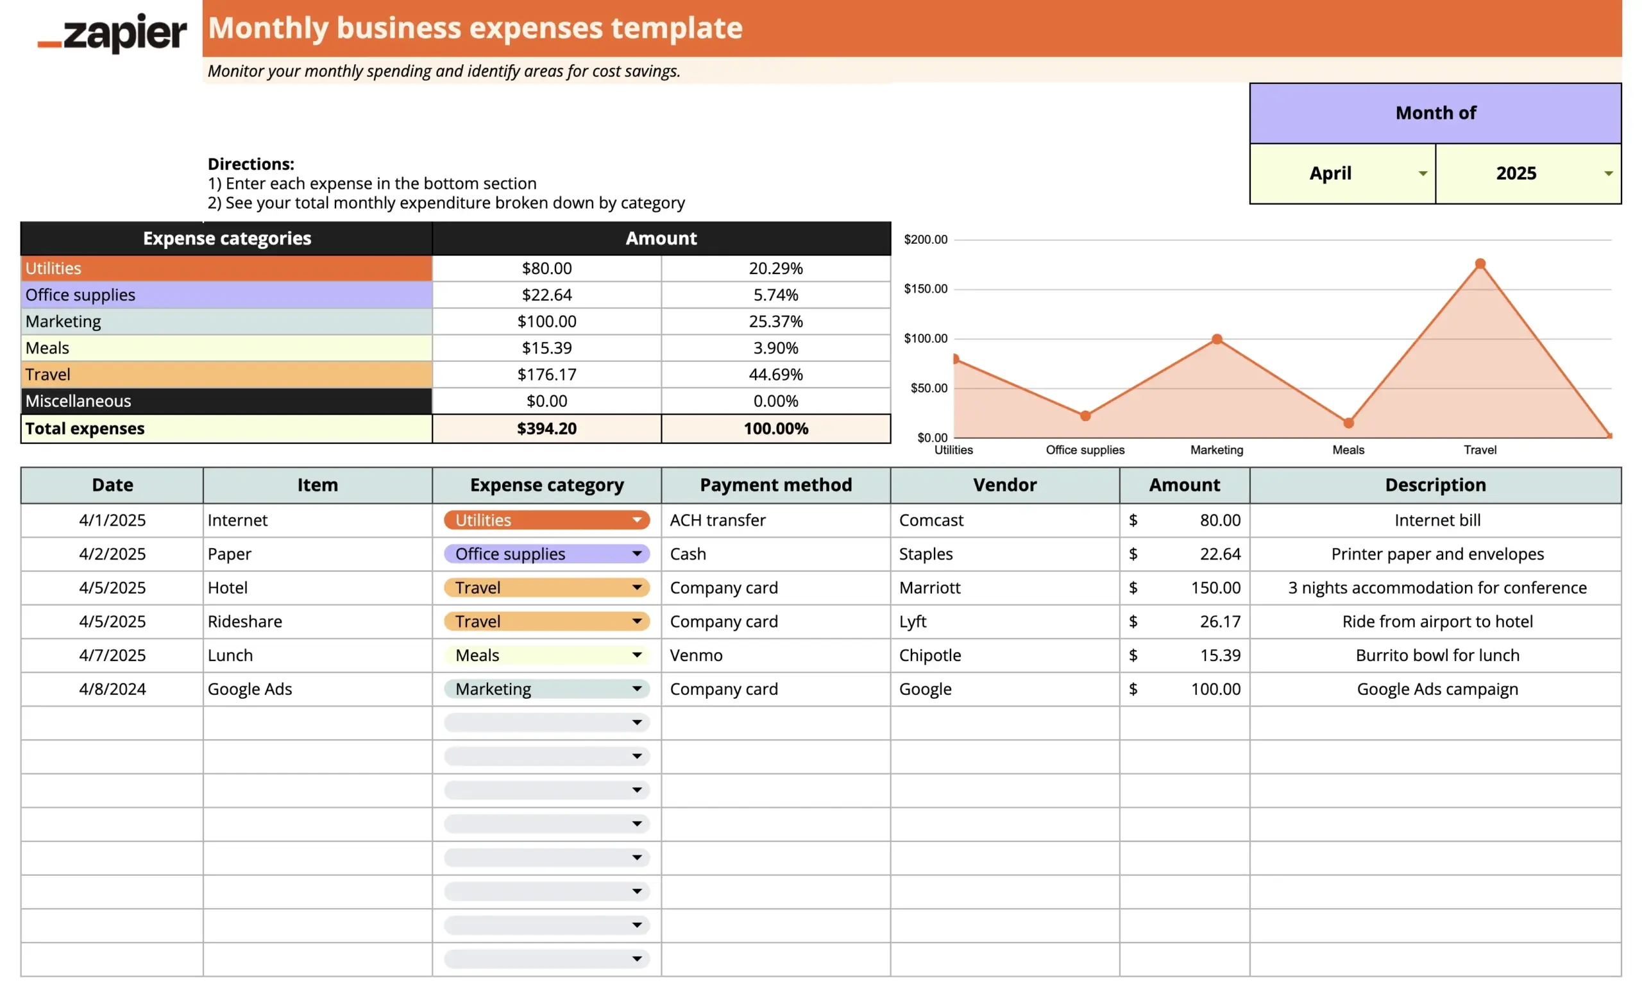Open the first empty expense category dropdown

point(638,722)
